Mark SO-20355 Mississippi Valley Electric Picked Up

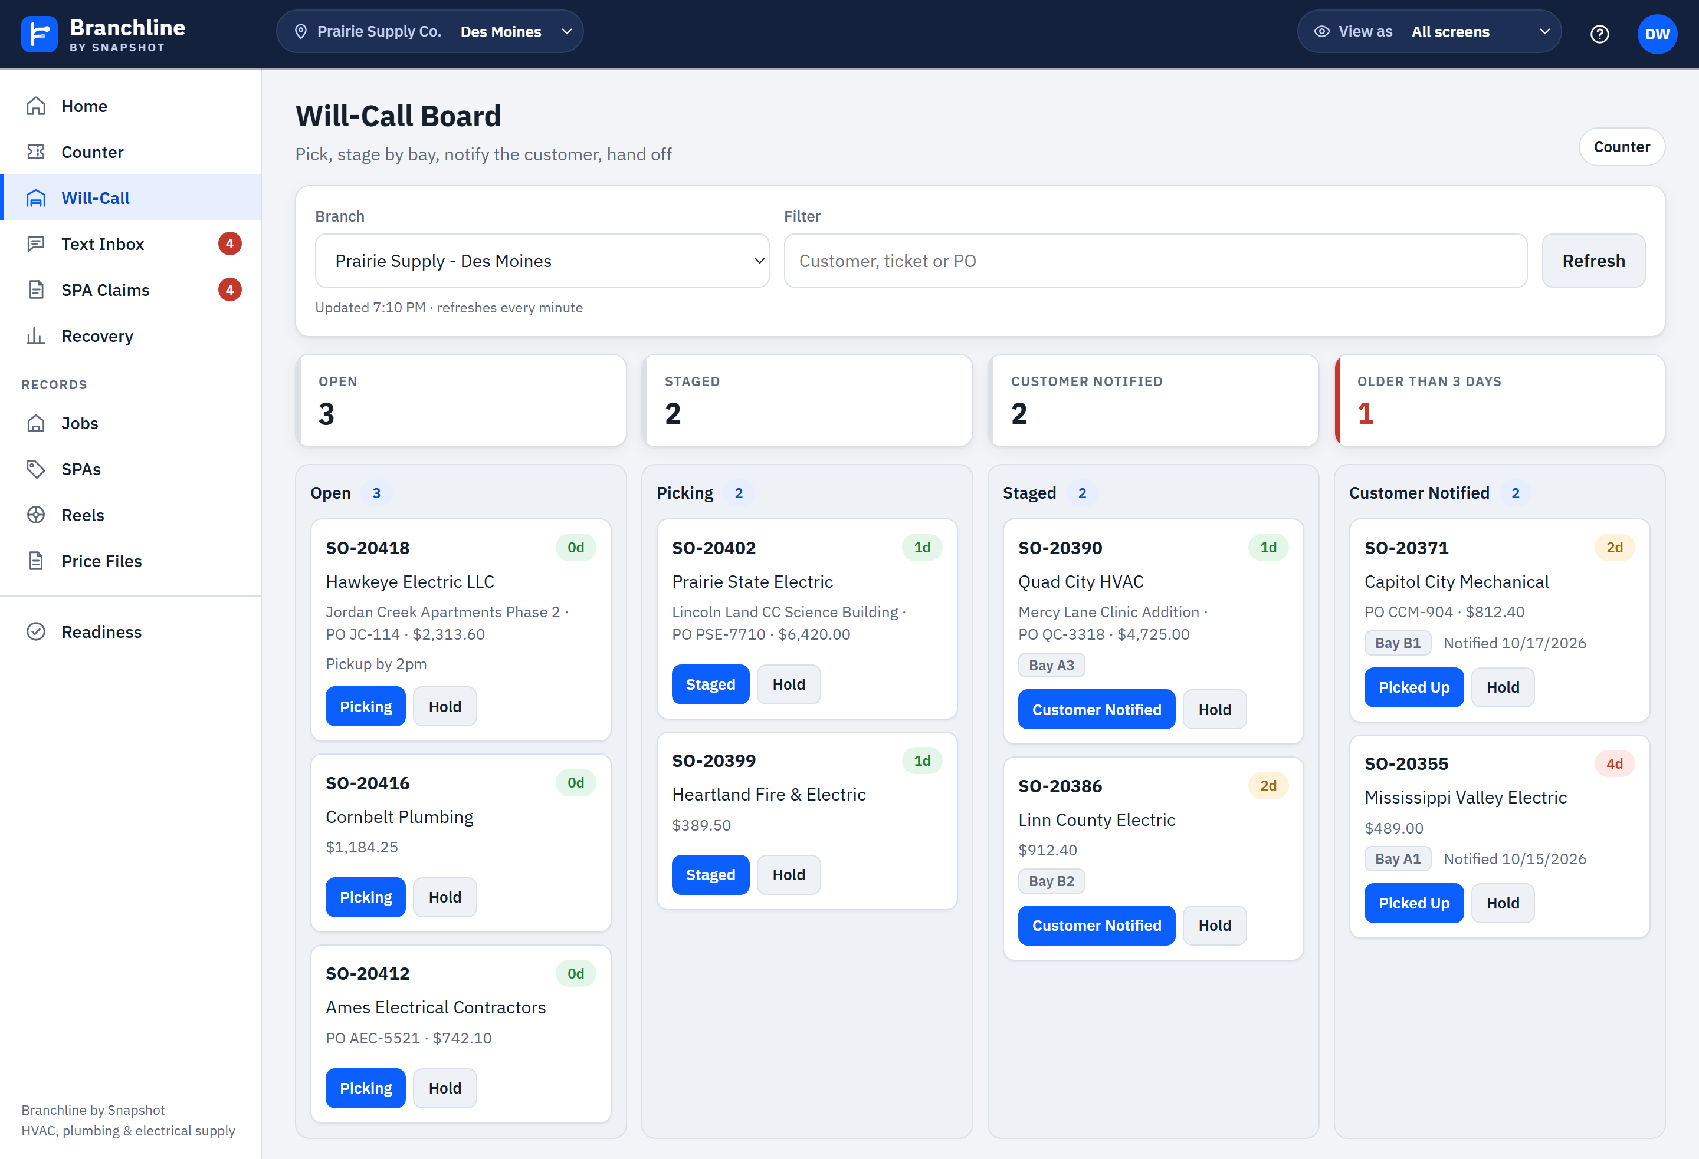pos(1414,903)
